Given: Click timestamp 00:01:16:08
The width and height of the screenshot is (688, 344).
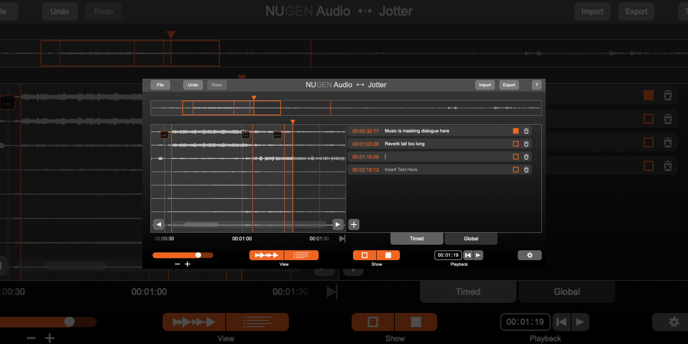Looking at the screenshot, I should coord(365,157).
